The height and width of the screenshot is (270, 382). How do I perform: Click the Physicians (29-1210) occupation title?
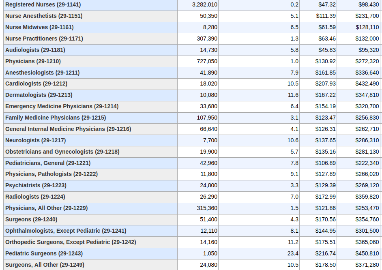(x=33, y=61)
